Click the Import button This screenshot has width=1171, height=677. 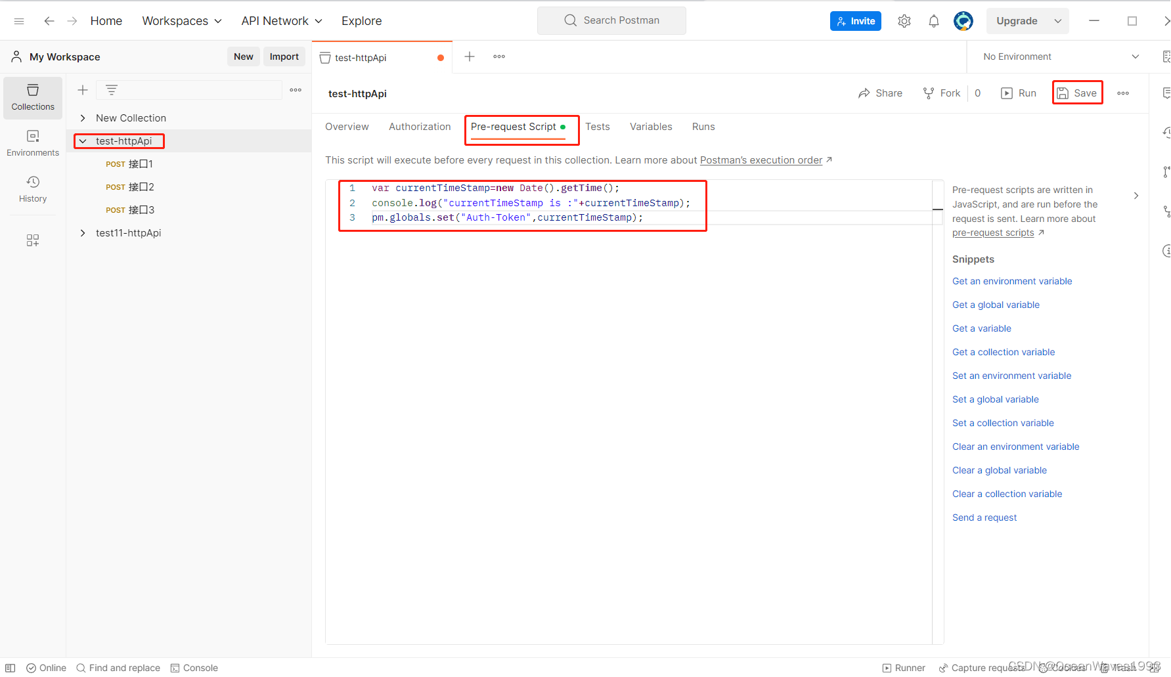point(284,56)
